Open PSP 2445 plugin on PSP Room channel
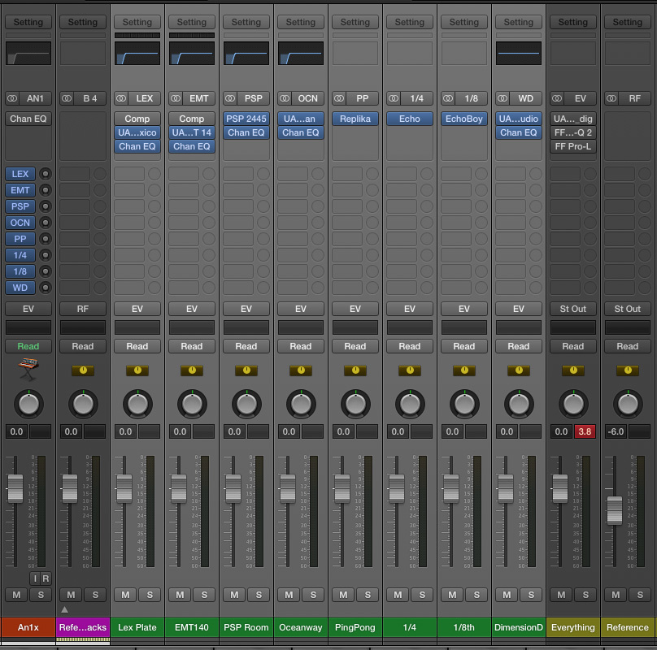 tap(246, 119)
